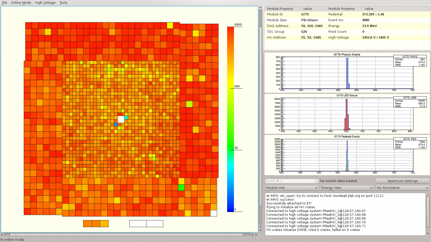
Task: Select the blue module below-left of center
Action: (116, 125)
